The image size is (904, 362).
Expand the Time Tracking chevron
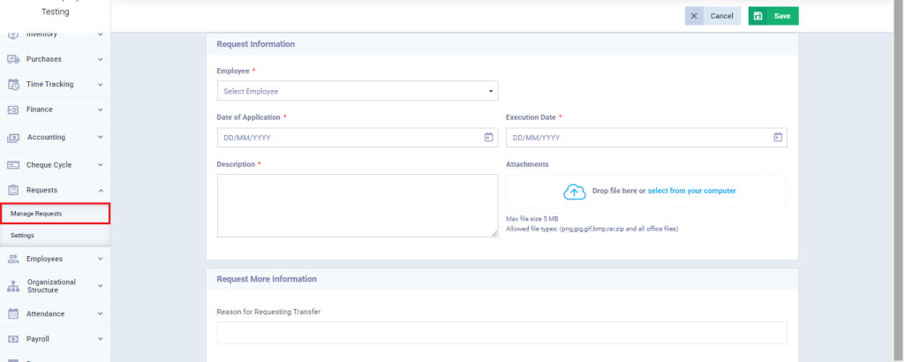[101, 85]
